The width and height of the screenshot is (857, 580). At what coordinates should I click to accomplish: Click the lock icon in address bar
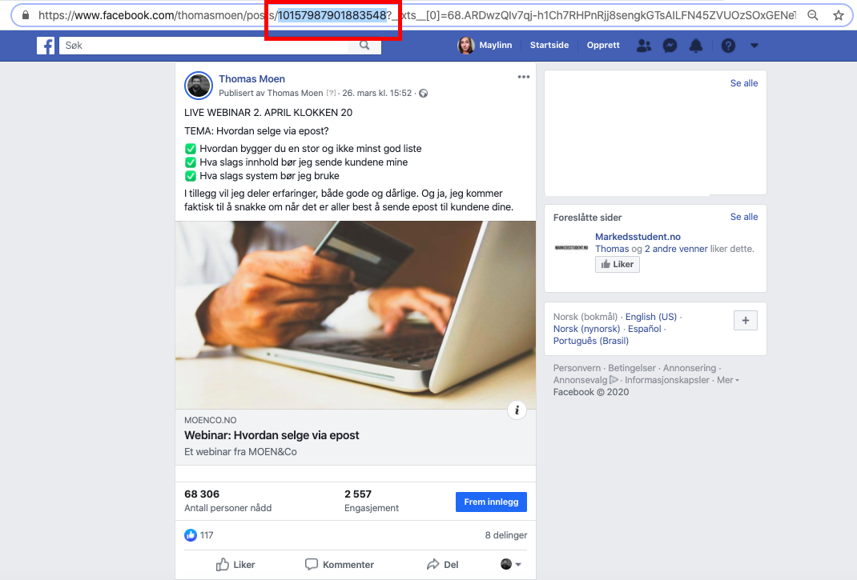pos(26,15)
